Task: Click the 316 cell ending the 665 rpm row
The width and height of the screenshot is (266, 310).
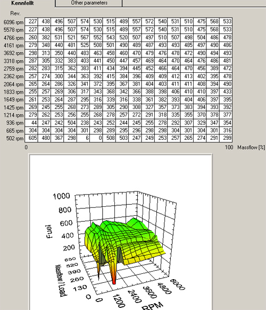Action: (226, 130)
